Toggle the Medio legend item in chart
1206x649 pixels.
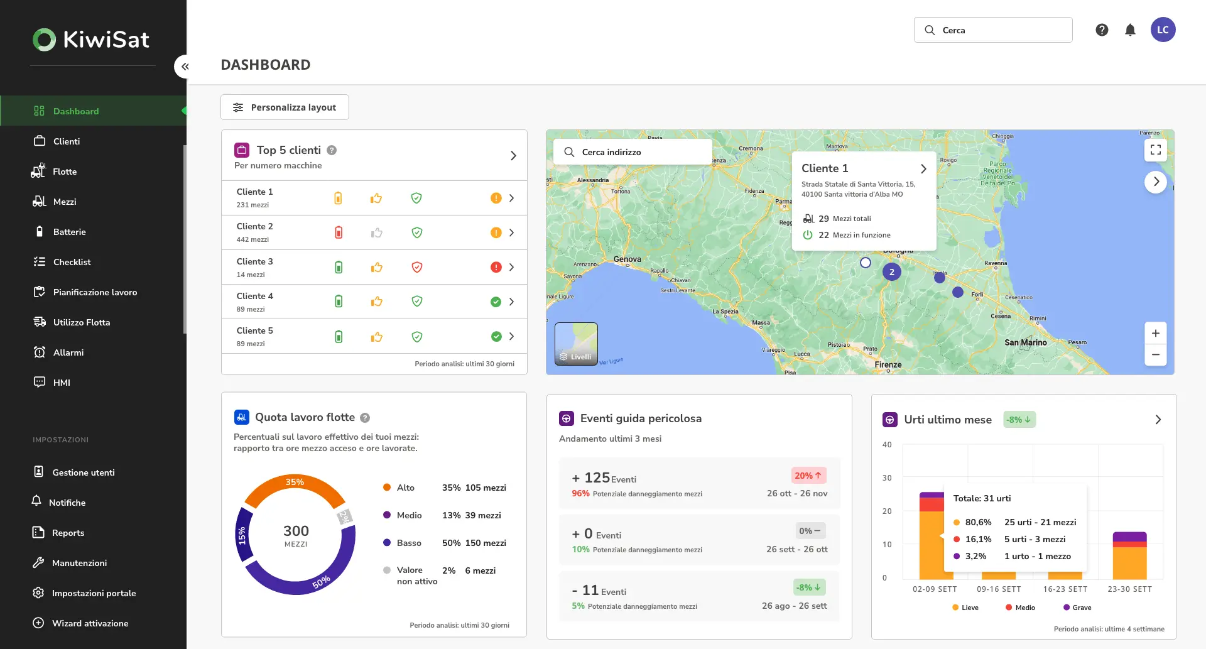click(1020, 608)
